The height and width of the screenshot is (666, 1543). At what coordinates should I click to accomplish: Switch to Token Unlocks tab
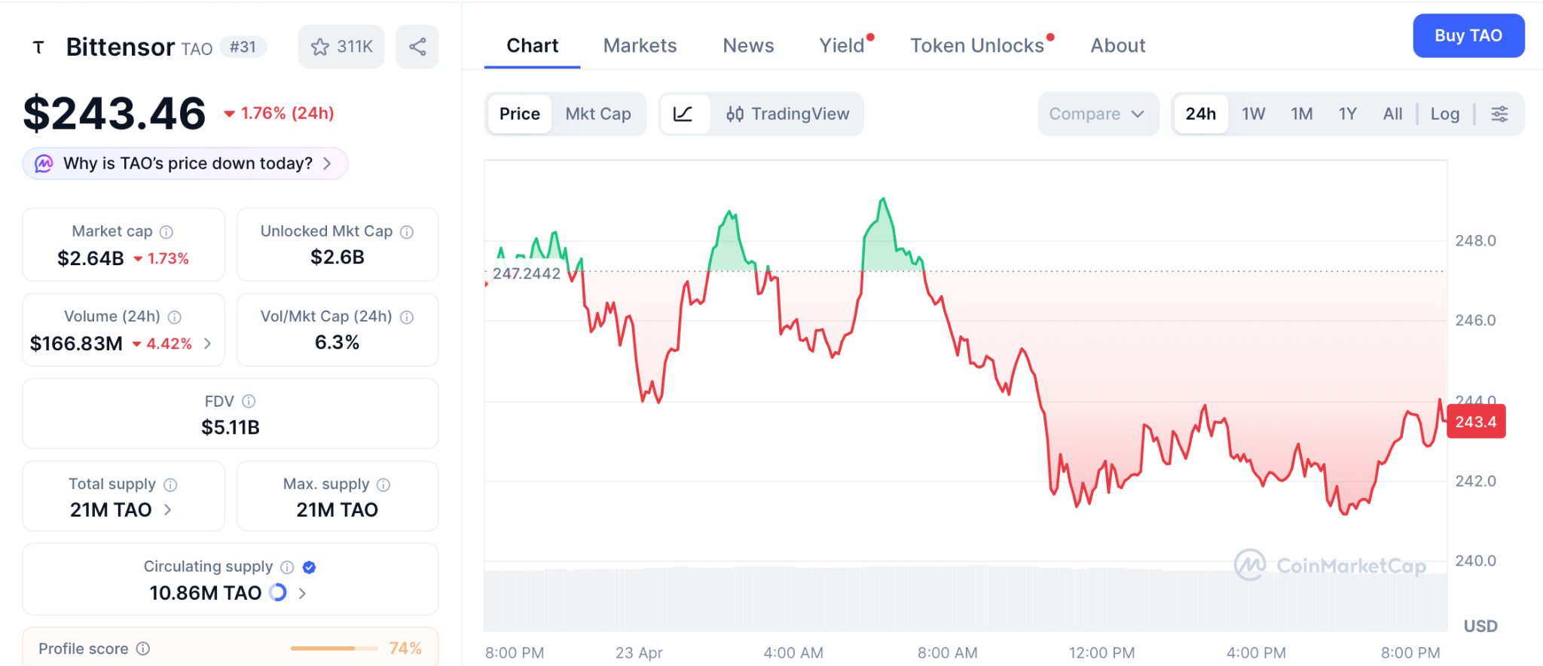(x=976, y=46)
